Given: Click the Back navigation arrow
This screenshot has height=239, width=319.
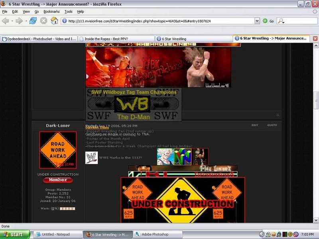Looking at the screenshot, I should click(x=6, y=21).
